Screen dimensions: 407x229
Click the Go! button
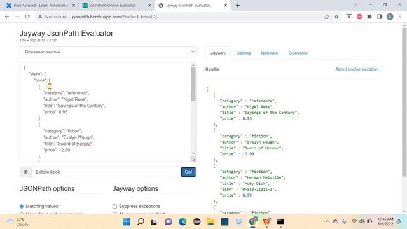(x=188, y=172)
